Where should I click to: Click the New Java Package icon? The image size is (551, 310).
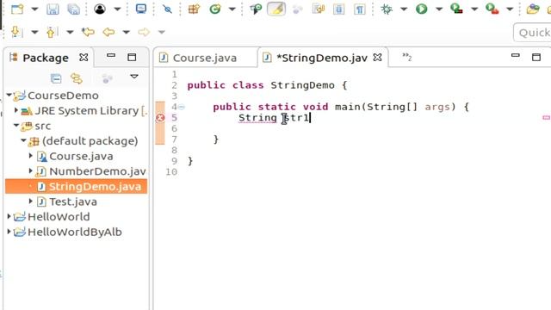(x=194, y=9)
